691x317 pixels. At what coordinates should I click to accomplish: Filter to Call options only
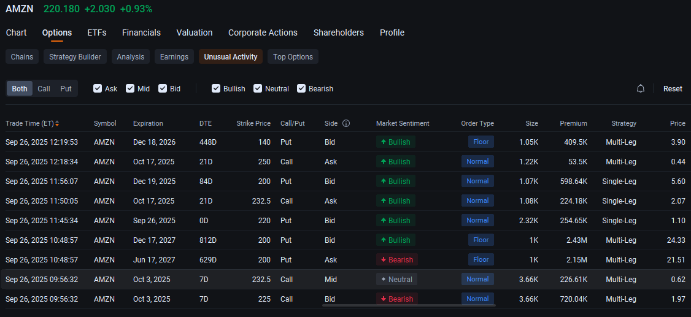(x=44, y=88)
